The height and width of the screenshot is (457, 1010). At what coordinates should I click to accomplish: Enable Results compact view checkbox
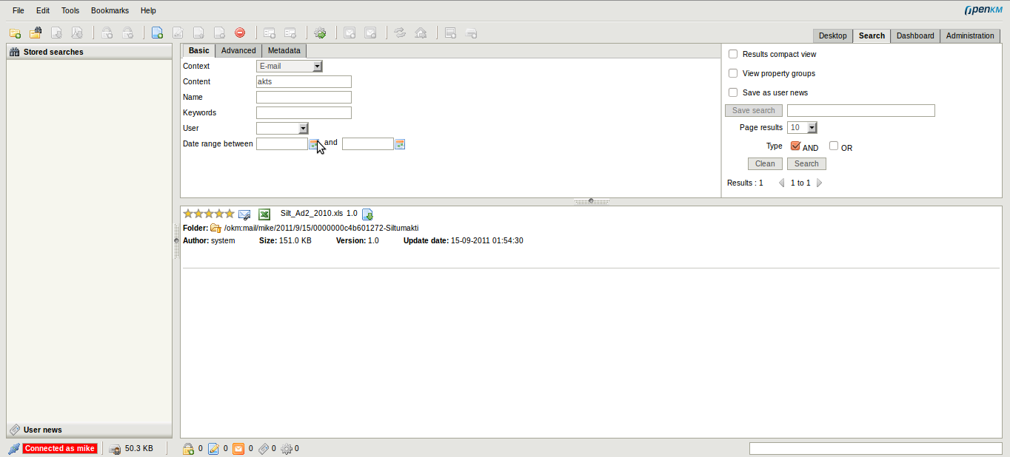[733, 54]
